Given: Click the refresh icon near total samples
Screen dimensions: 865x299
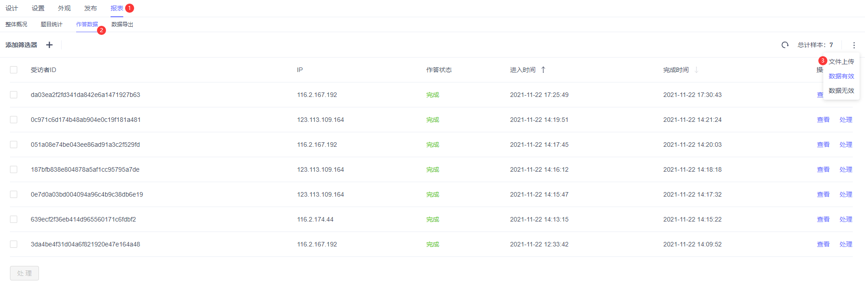Looking at the screenshot, I should pos(785,45).
